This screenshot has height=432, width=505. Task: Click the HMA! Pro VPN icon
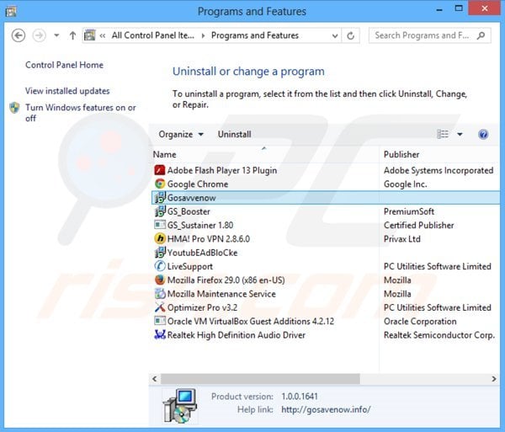[159, 238]
